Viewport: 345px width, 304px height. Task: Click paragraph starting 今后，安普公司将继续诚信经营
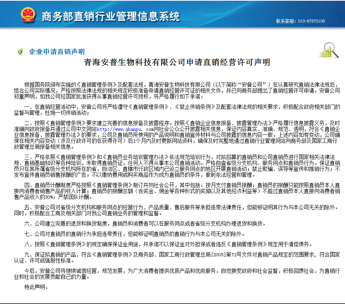[177, 274]
